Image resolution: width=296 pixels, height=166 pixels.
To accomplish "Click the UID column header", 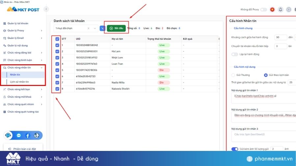I will click(x=78, y=39).
